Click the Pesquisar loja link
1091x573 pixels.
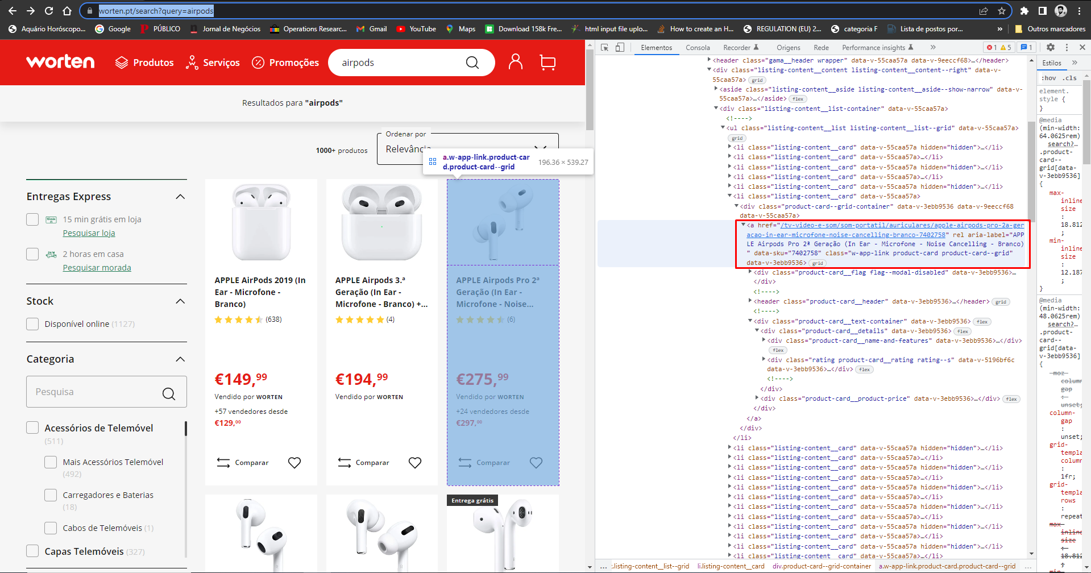pos(89,233)
